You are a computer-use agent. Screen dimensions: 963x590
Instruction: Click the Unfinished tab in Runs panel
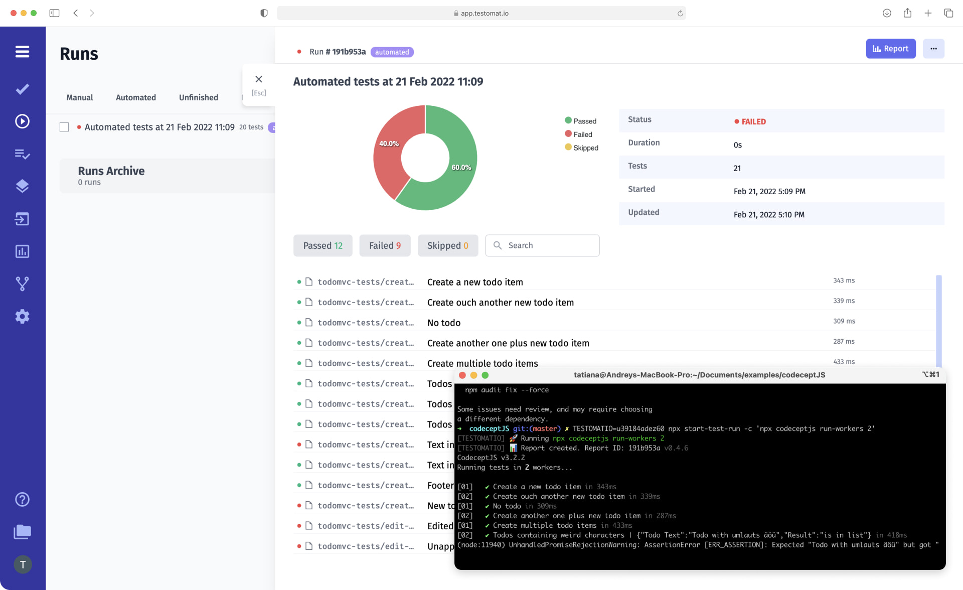click(x=198, y=97)
